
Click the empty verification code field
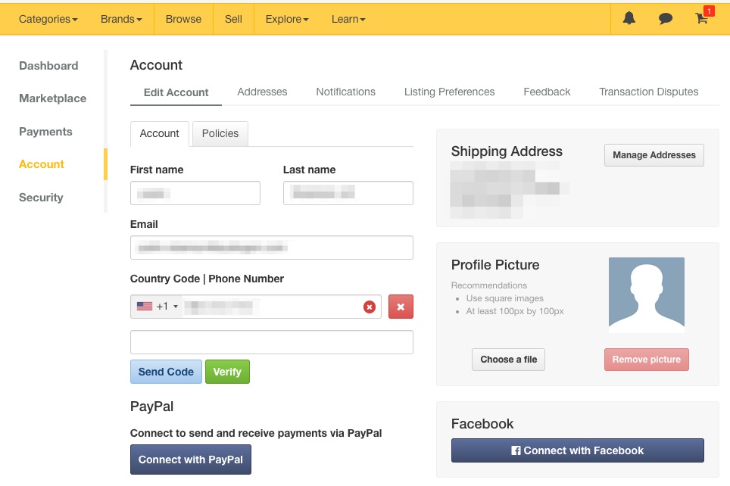271,342
